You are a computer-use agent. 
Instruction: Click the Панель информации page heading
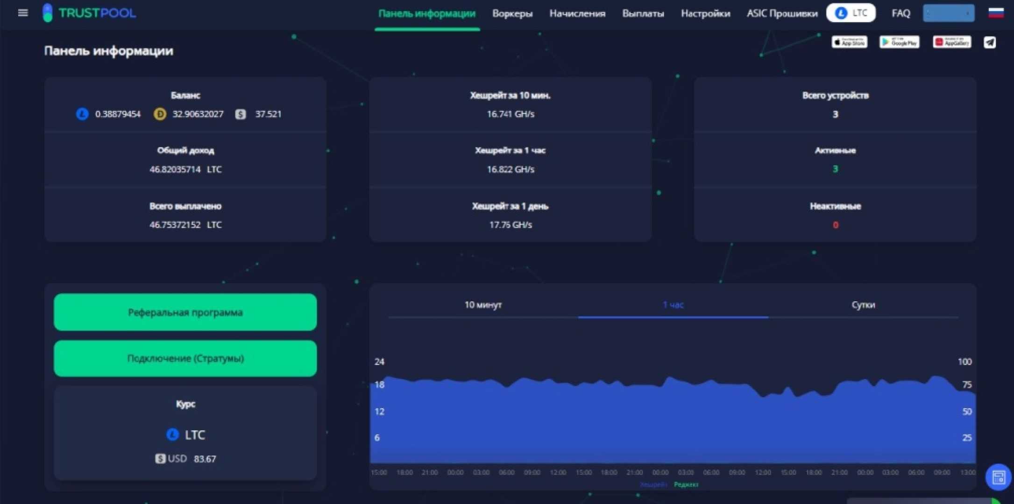(108, 50)
